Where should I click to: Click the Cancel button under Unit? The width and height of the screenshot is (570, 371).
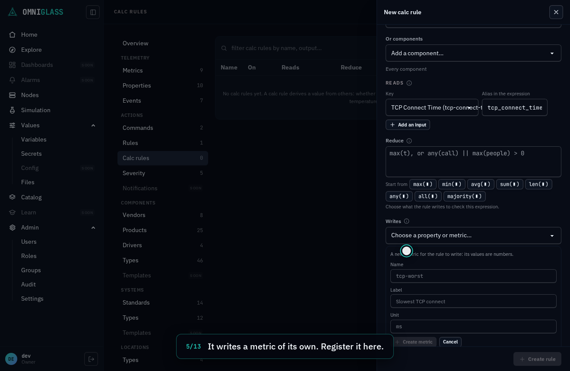coord(450,342)
